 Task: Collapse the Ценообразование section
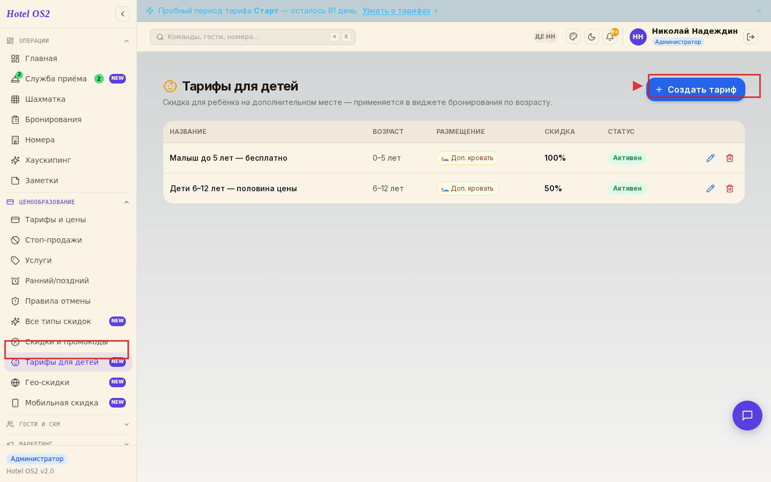(x=126, y=202)
